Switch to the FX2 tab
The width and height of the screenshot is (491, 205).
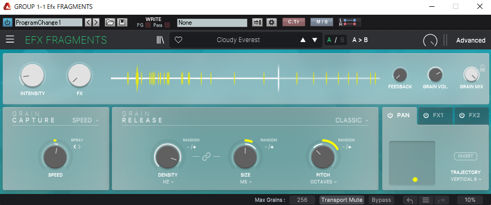coord(471,116)
